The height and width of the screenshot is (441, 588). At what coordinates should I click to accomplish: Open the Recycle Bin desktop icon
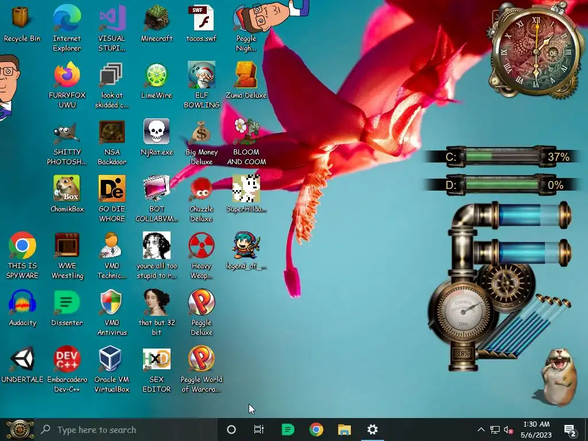coord(21,22)
